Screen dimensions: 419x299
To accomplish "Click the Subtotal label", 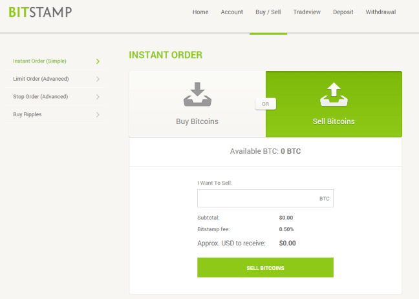I will 208,218.
